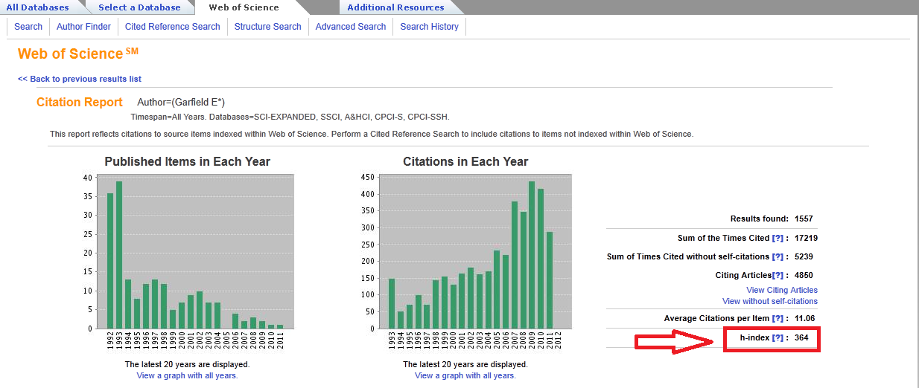This screenshot has width=919, height=388.
Task: Click the Citing Articles value 4850
Action: (x=804, y=275)
